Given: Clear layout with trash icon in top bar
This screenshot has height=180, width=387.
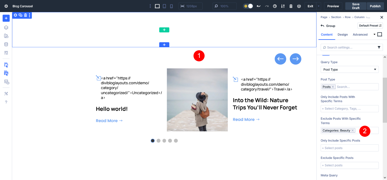Looking at the screenshot, I should pyautogui.click(x=291, y=6).
